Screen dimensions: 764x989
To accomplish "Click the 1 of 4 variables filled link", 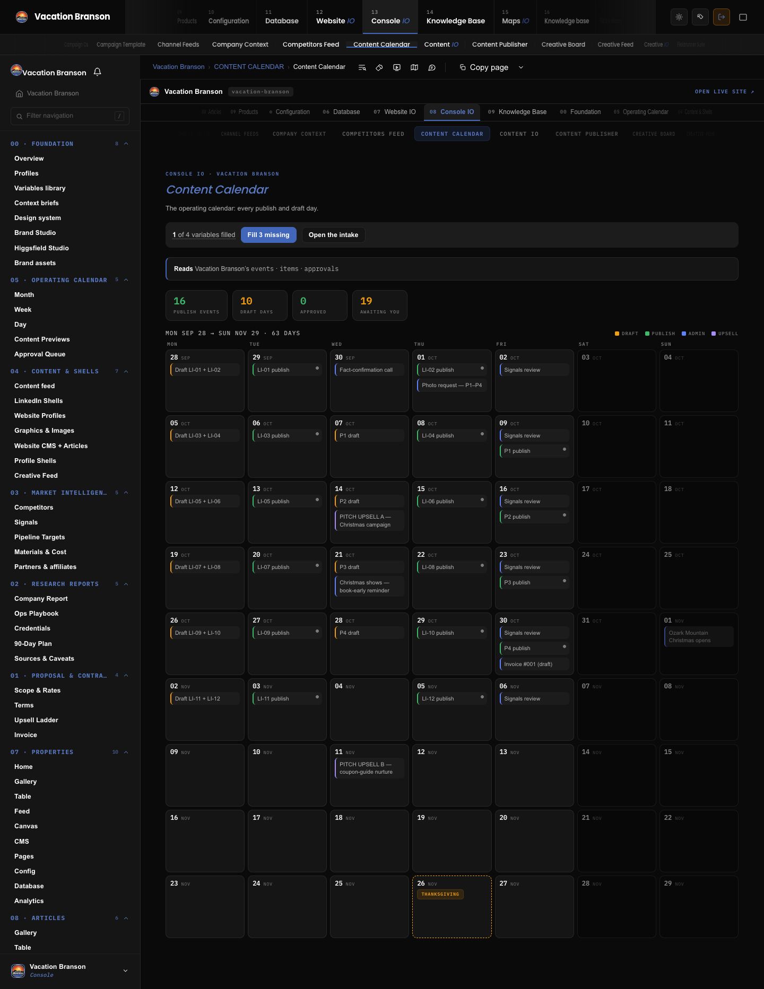I will point(204,235).
